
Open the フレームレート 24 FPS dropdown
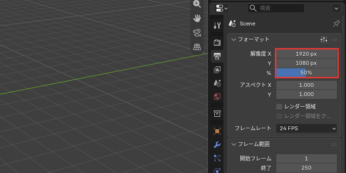coord(307,128)
